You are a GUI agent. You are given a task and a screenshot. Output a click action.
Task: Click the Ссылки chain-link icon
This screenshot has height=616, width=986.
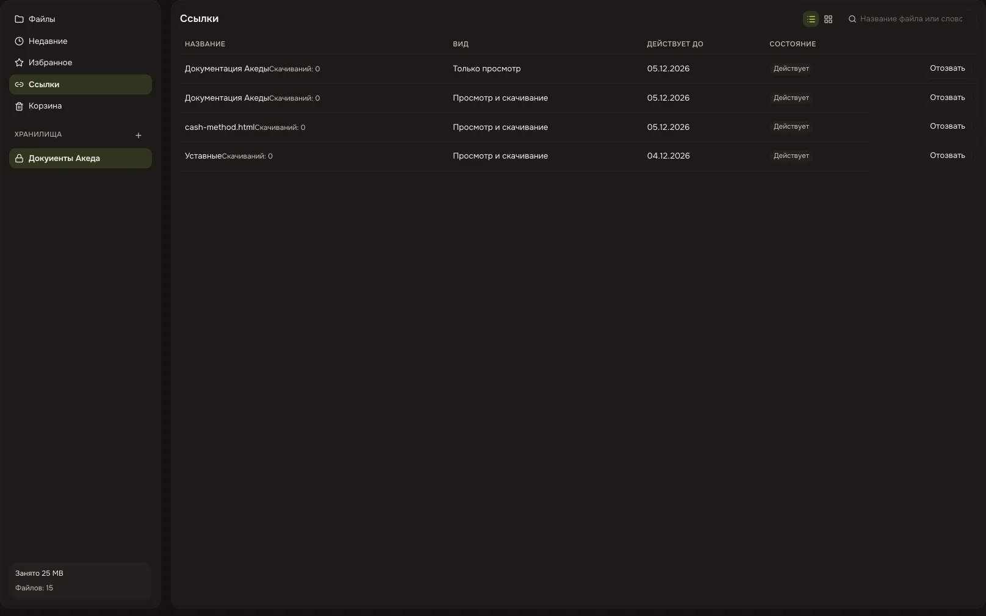19,85
